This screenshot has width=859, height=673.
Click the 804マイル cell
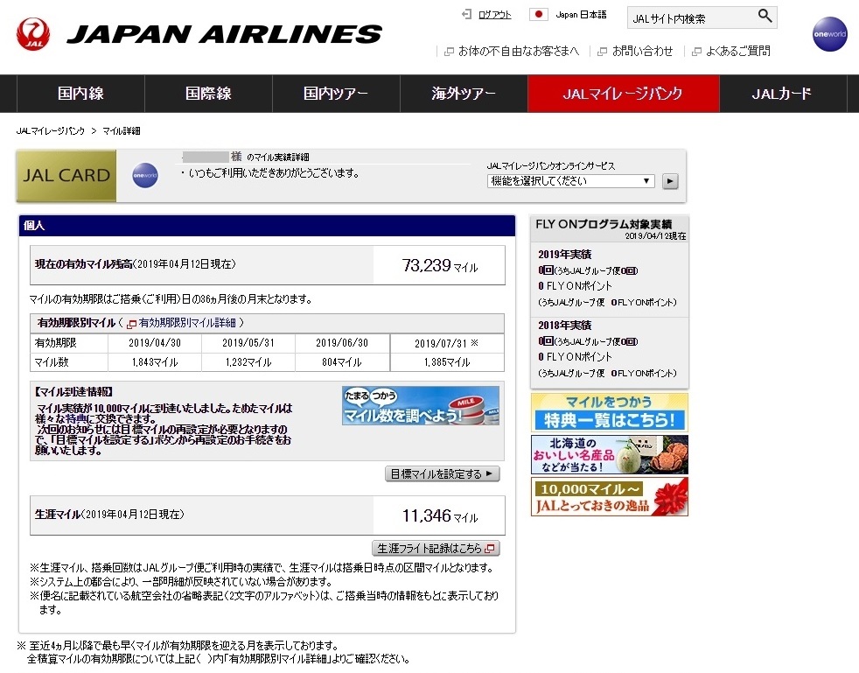342,362
